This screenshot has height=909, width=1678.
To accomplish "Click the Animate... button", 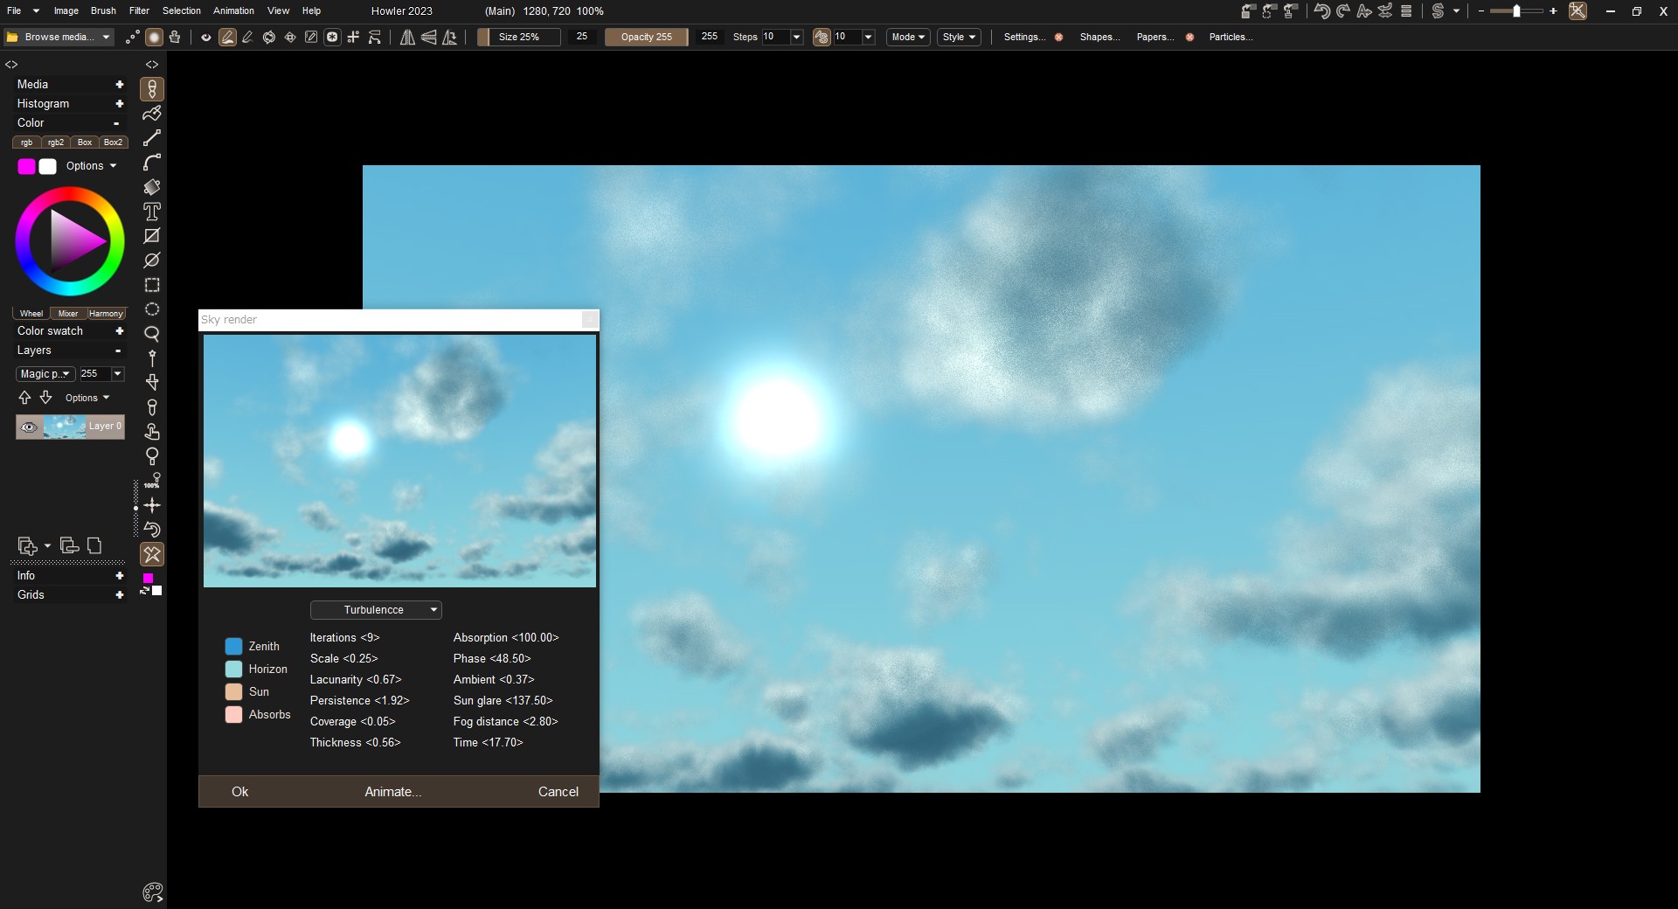I will click(392, 792).
